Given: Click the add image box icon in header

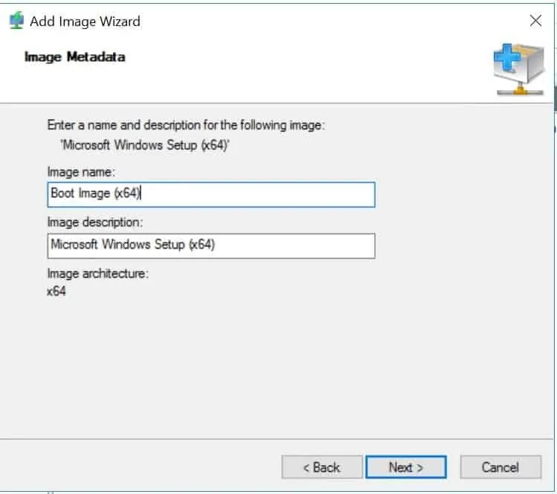Looking at the screenshot, I should [518, 69].
